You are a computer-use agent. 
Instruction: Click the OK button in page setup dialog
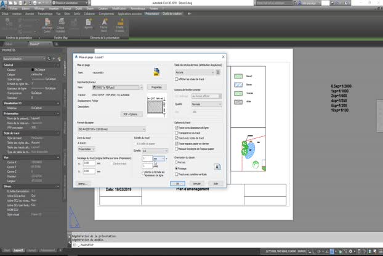(x=177, y=184)
